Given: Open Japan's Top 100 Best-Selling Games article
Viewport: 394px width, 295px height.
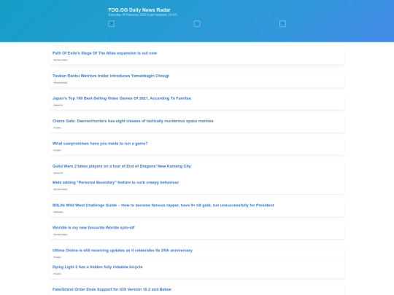Looking at the screenshot, I should click(x=122, y=98).
